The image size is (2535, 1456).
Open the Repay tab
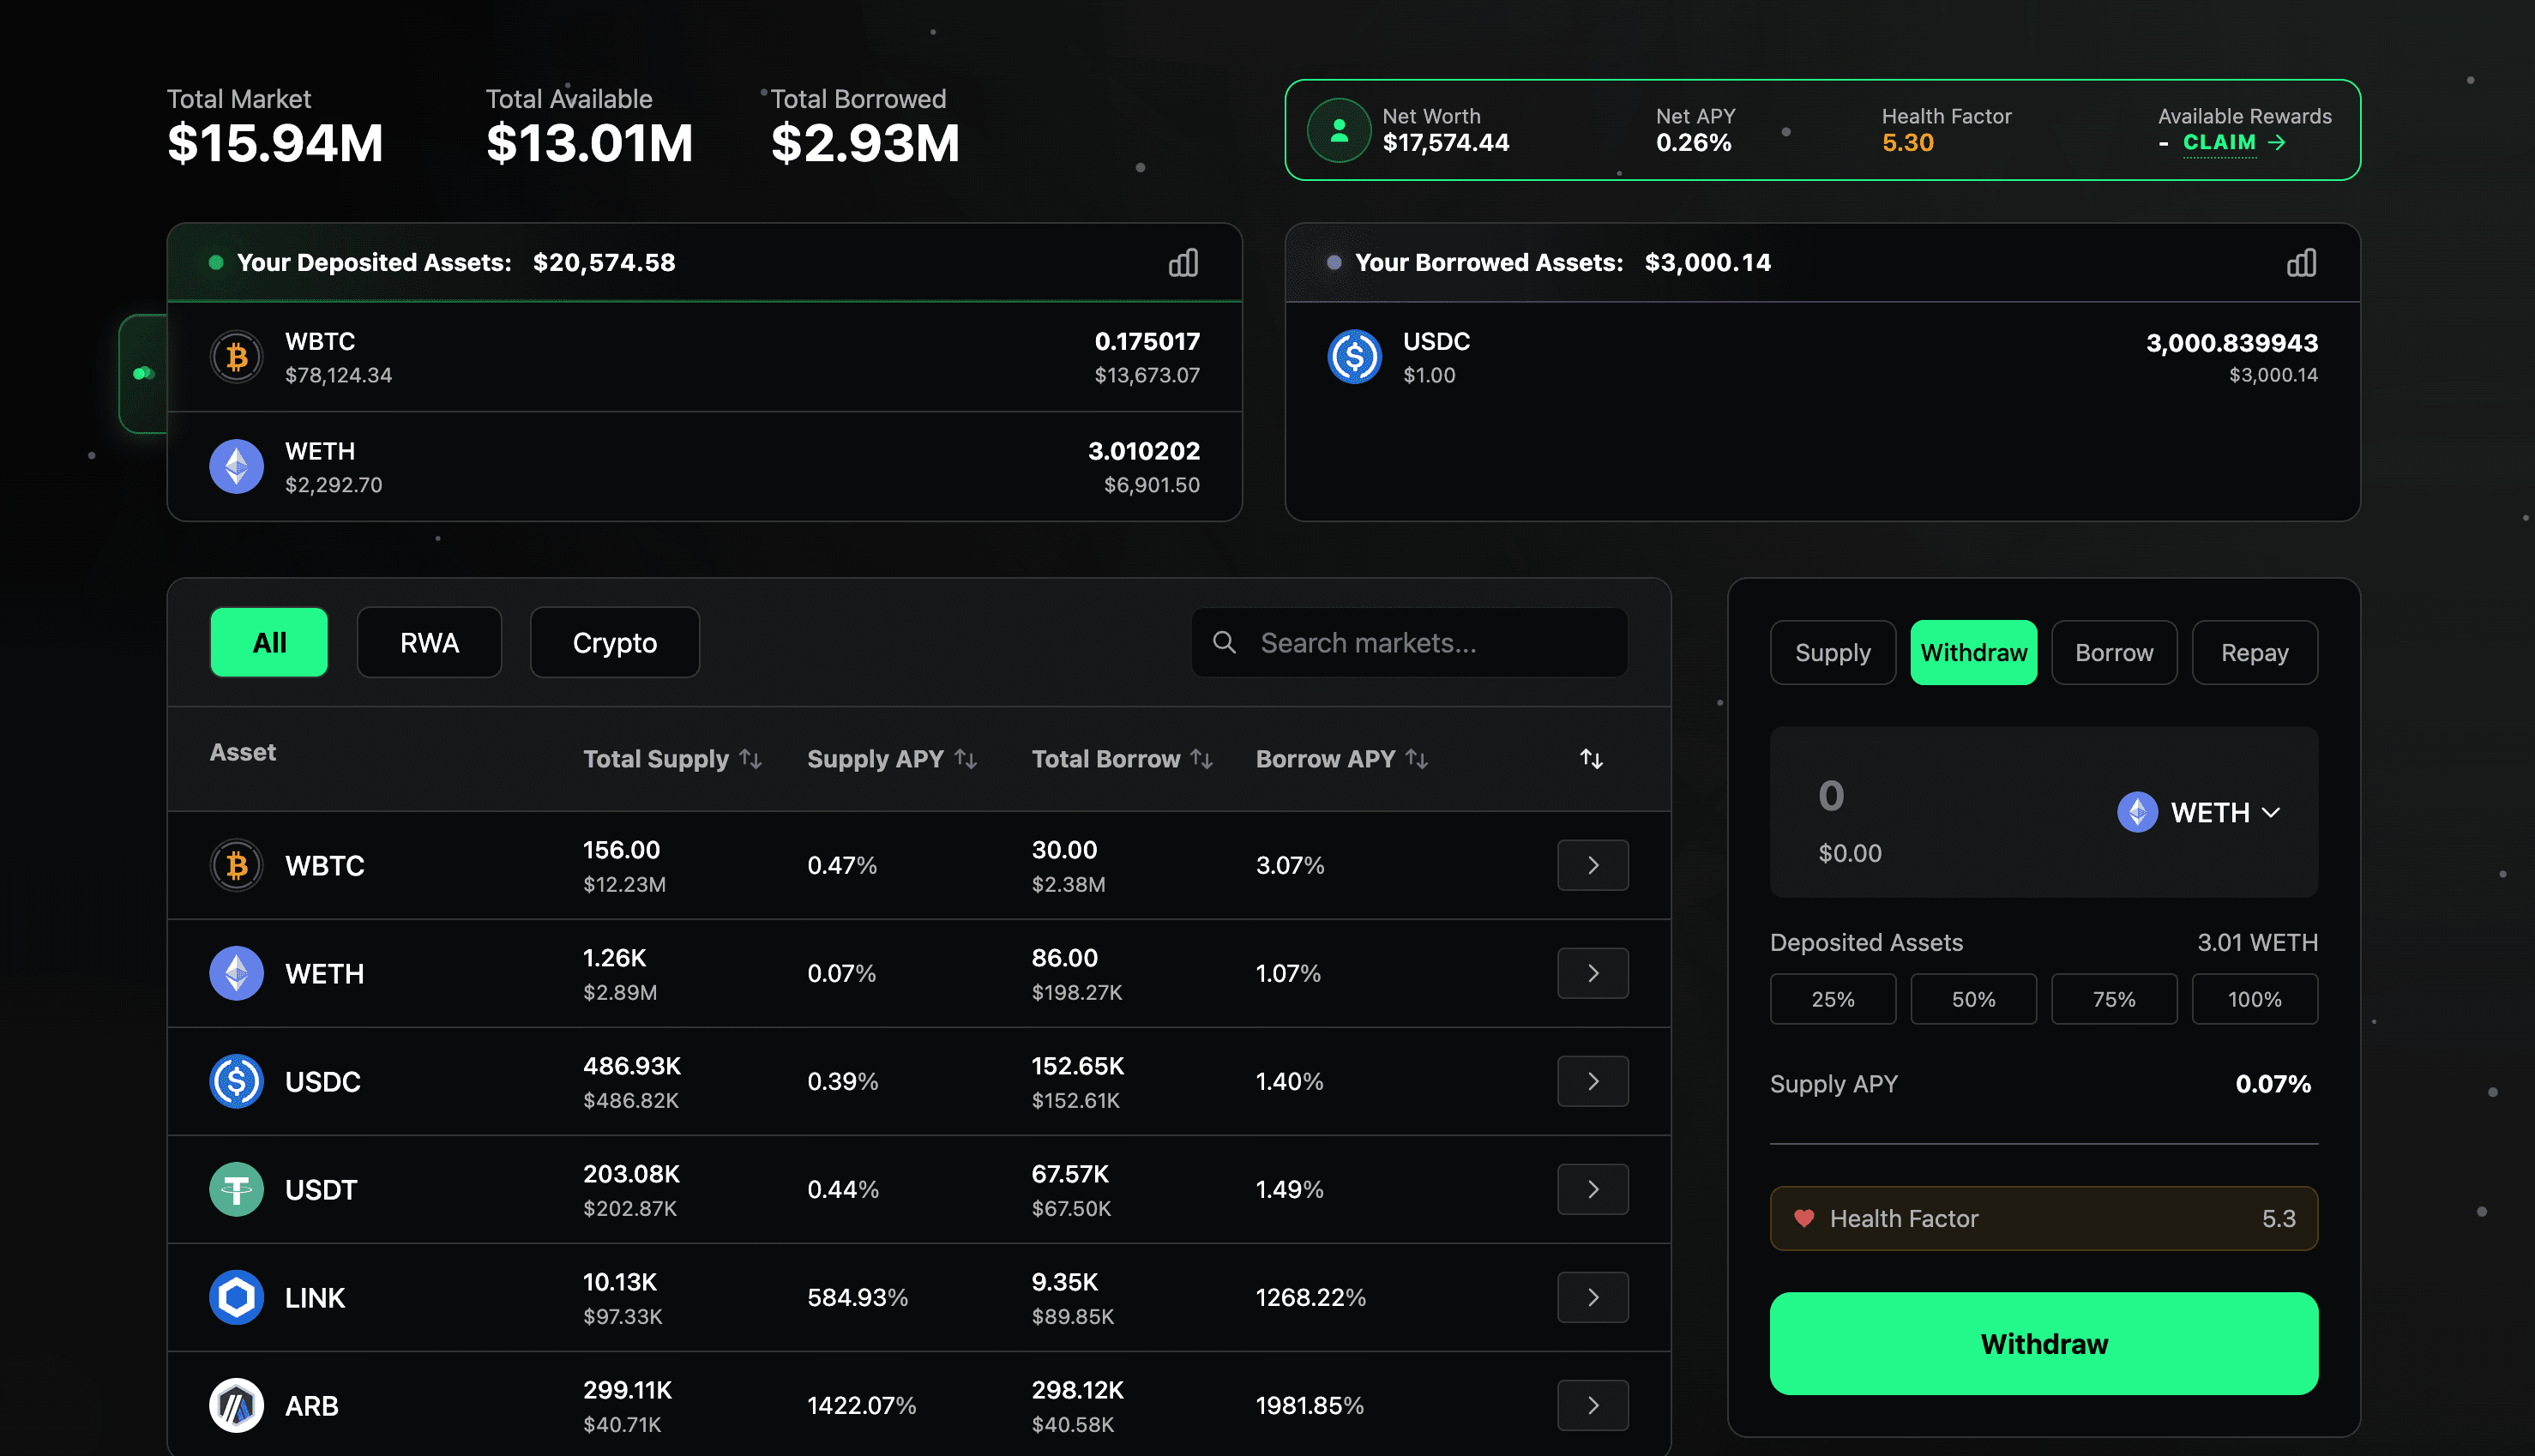point(2254,652)
